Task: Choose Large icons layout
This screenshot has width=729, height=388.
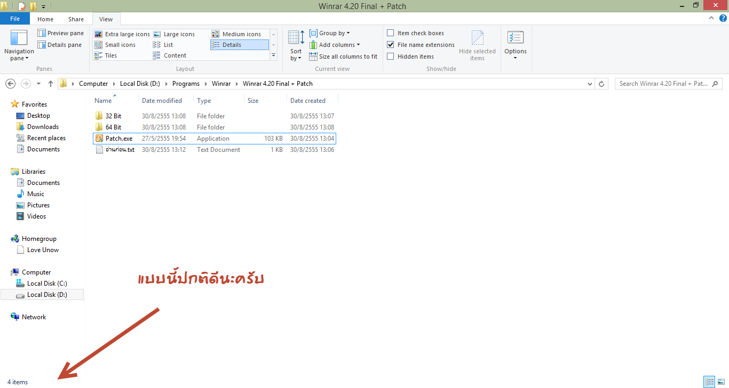Action: click(x=174, y=34)
